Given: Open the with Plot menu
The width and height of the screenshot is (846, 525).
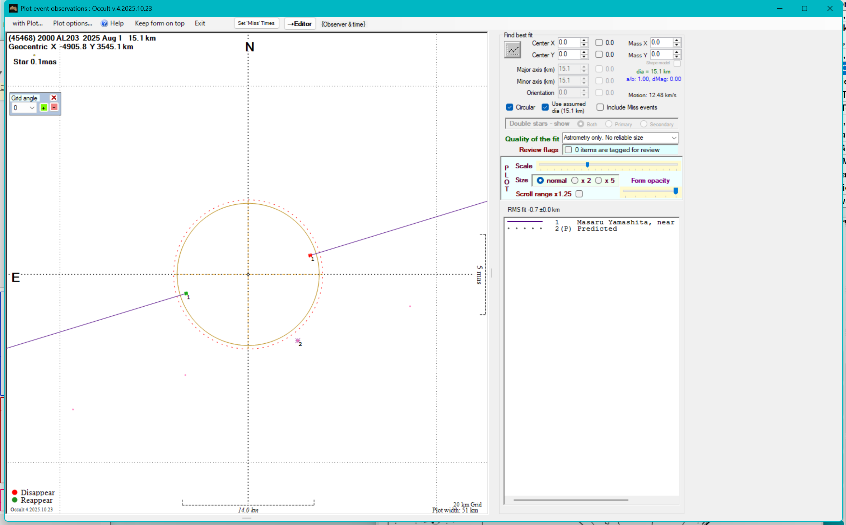Looking at the screenshot, I should (x=28, y=23).
